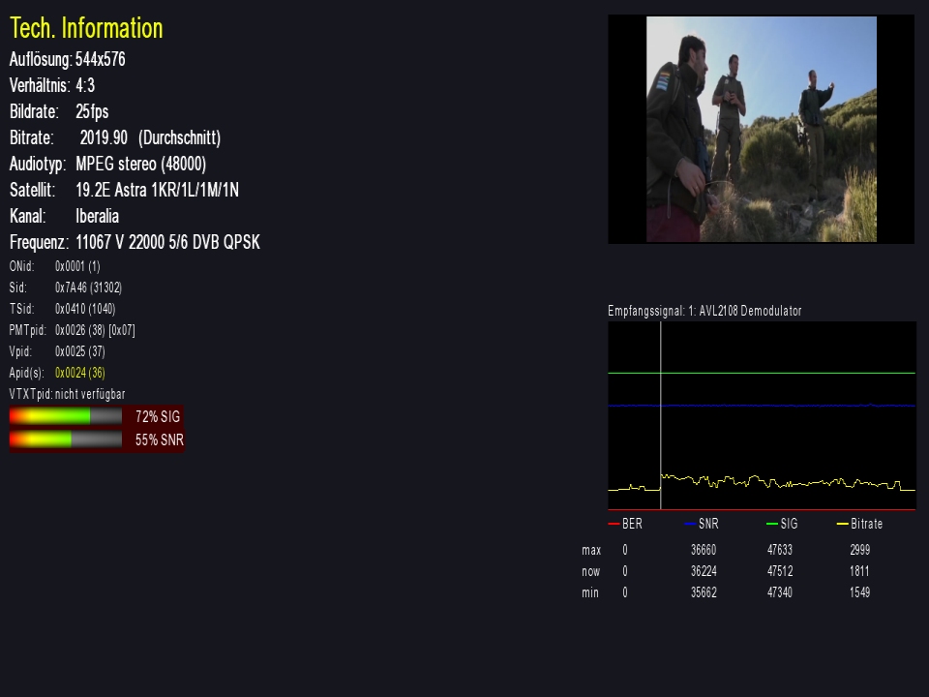Viewport: 929px width, 697px height.
Task: Click the Sid value 0x7A46 (31302)
Action: pos(88,288)
